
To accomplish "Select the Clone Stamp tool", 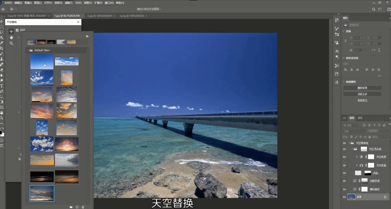I will 2,59.
